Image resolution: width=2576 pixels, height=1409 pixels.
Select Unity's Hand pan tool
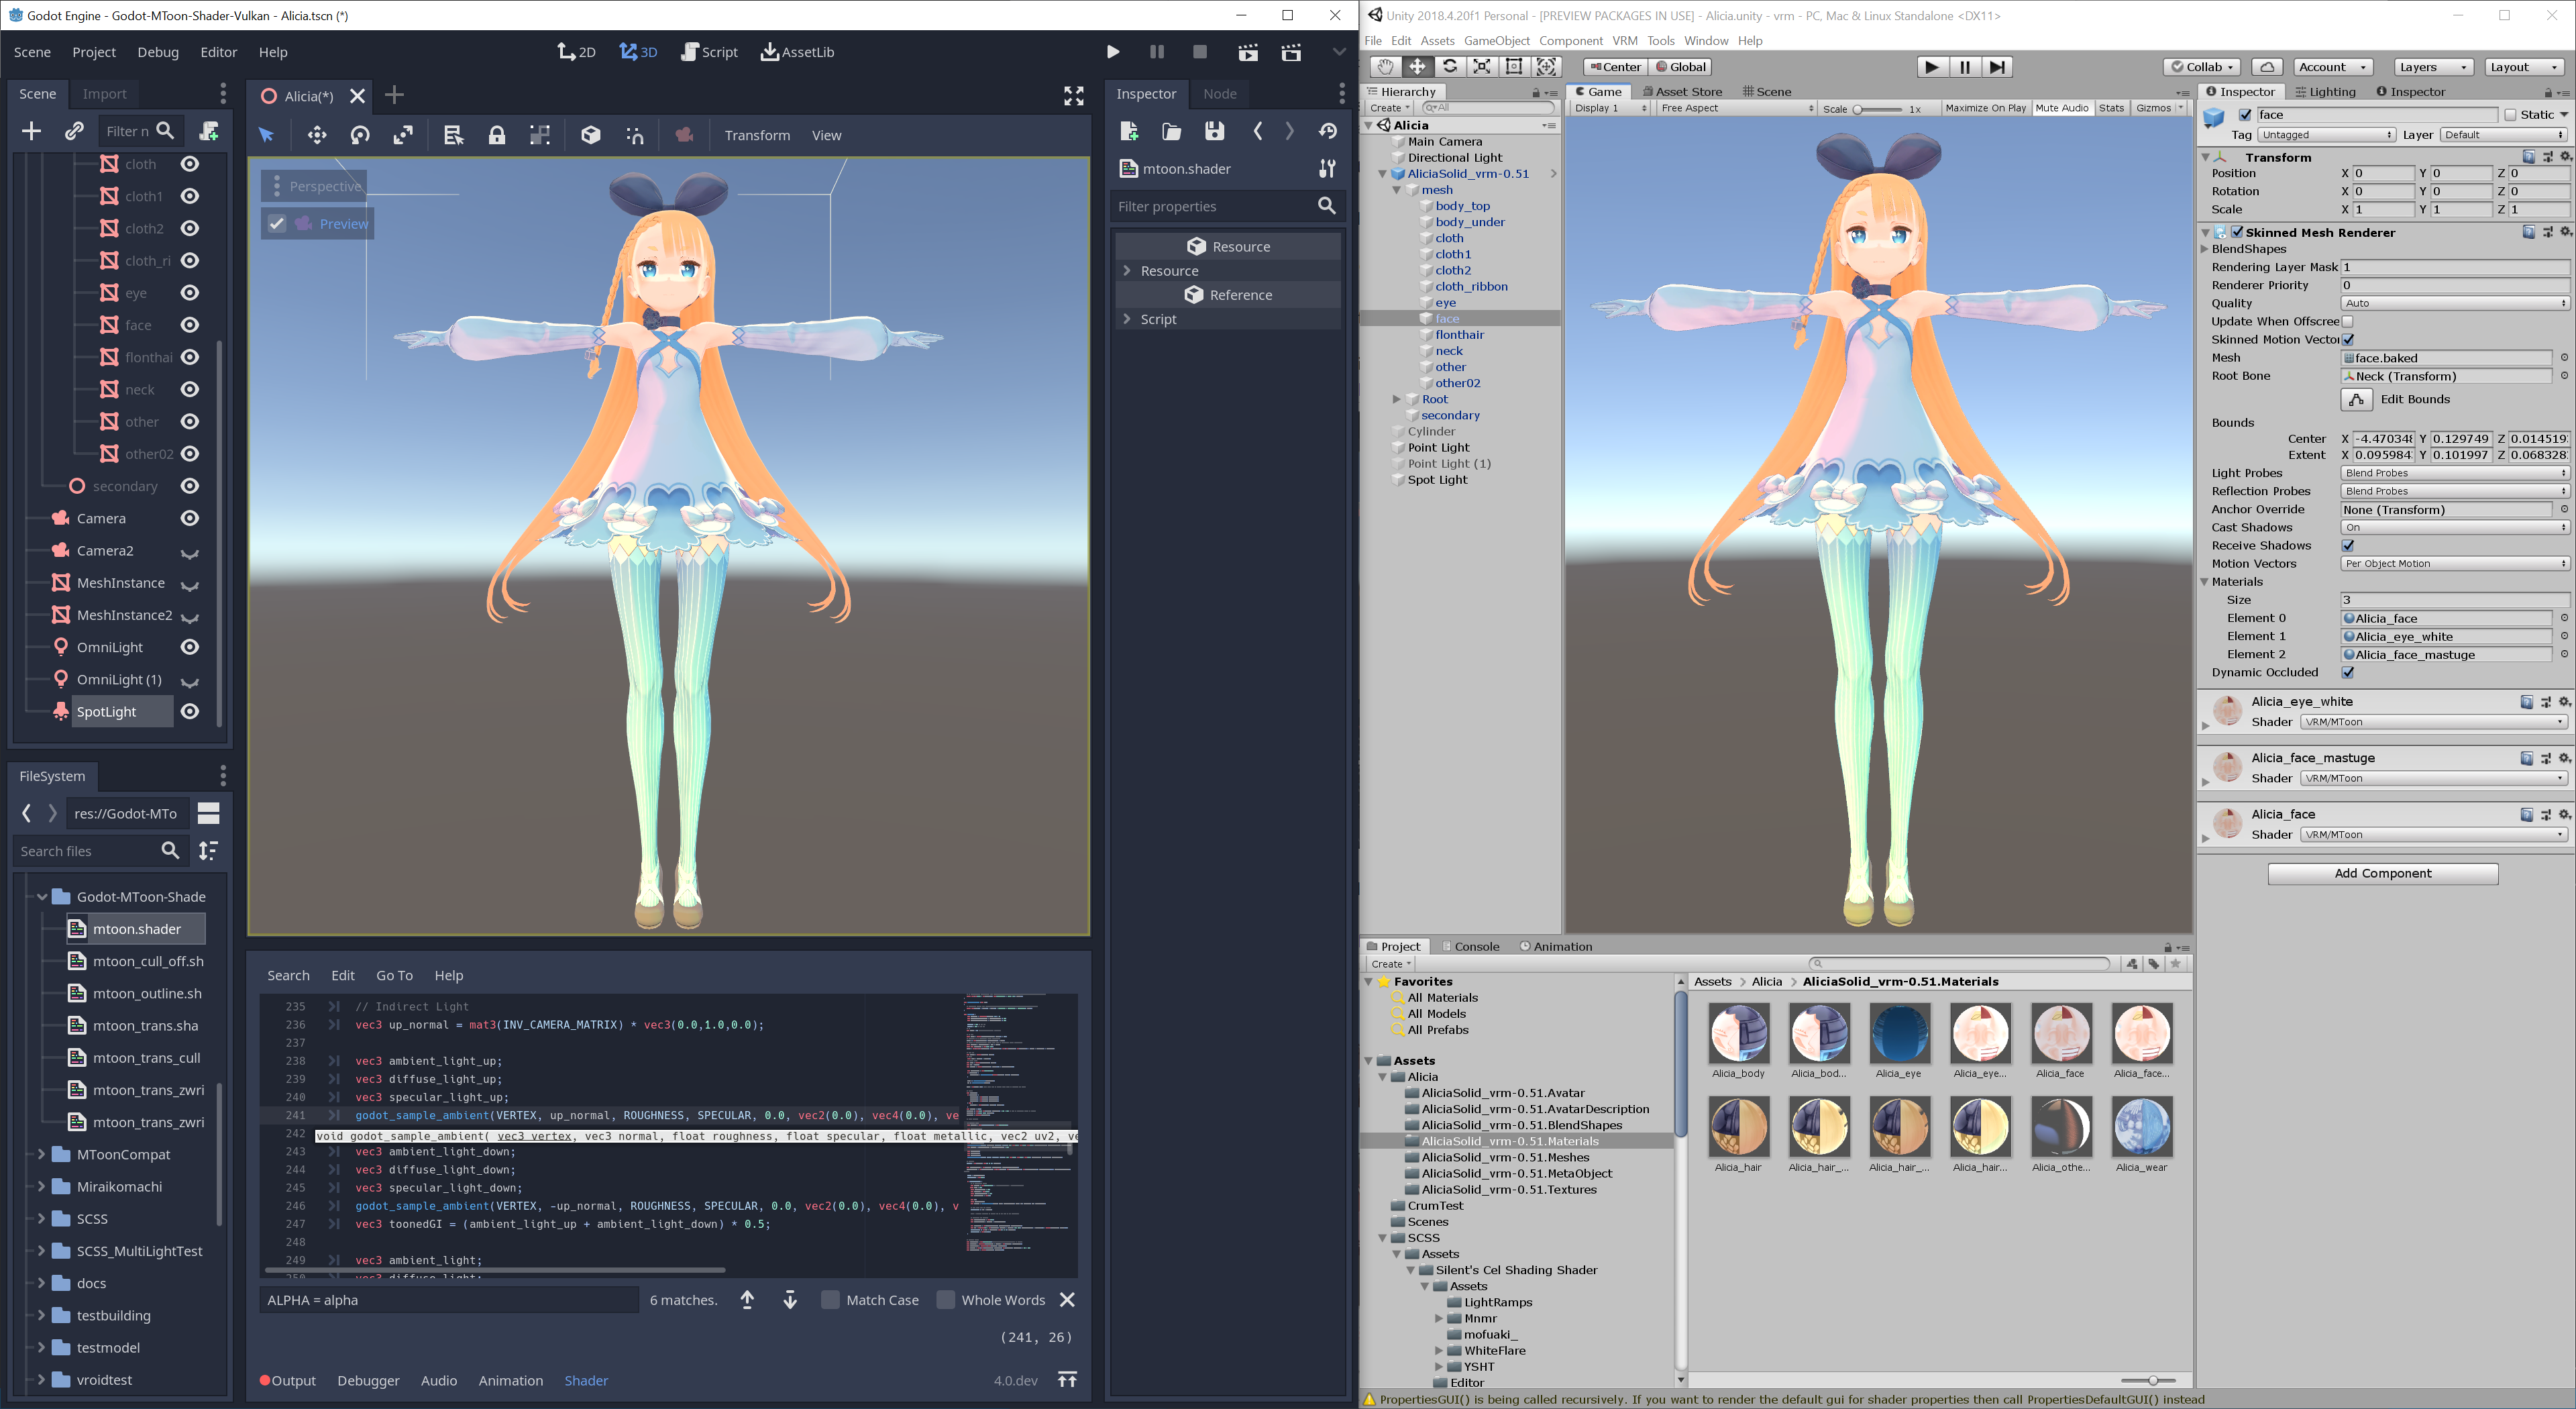coord(1385,67)
